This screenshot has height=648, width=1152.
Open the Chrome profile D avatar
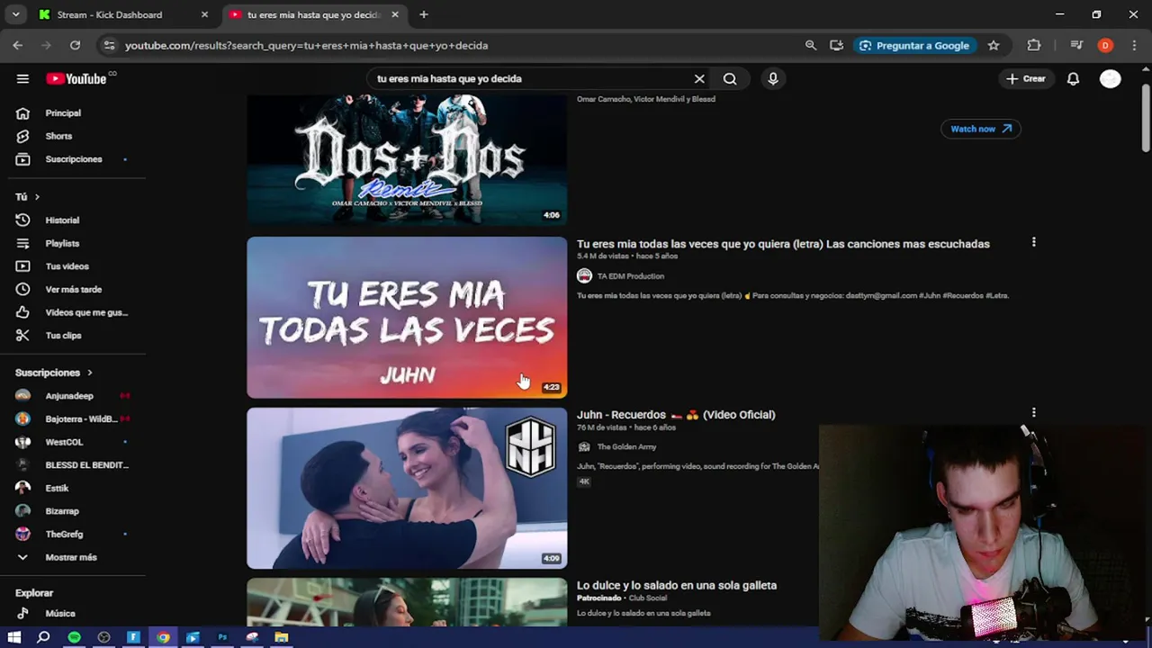point(1105,45)
